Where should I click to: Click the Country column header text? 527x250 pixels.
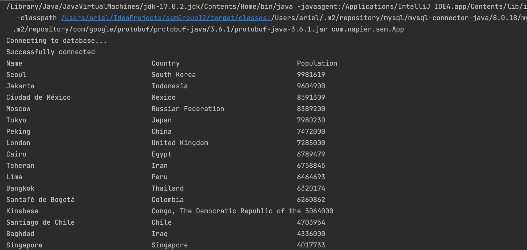[166, 63]
